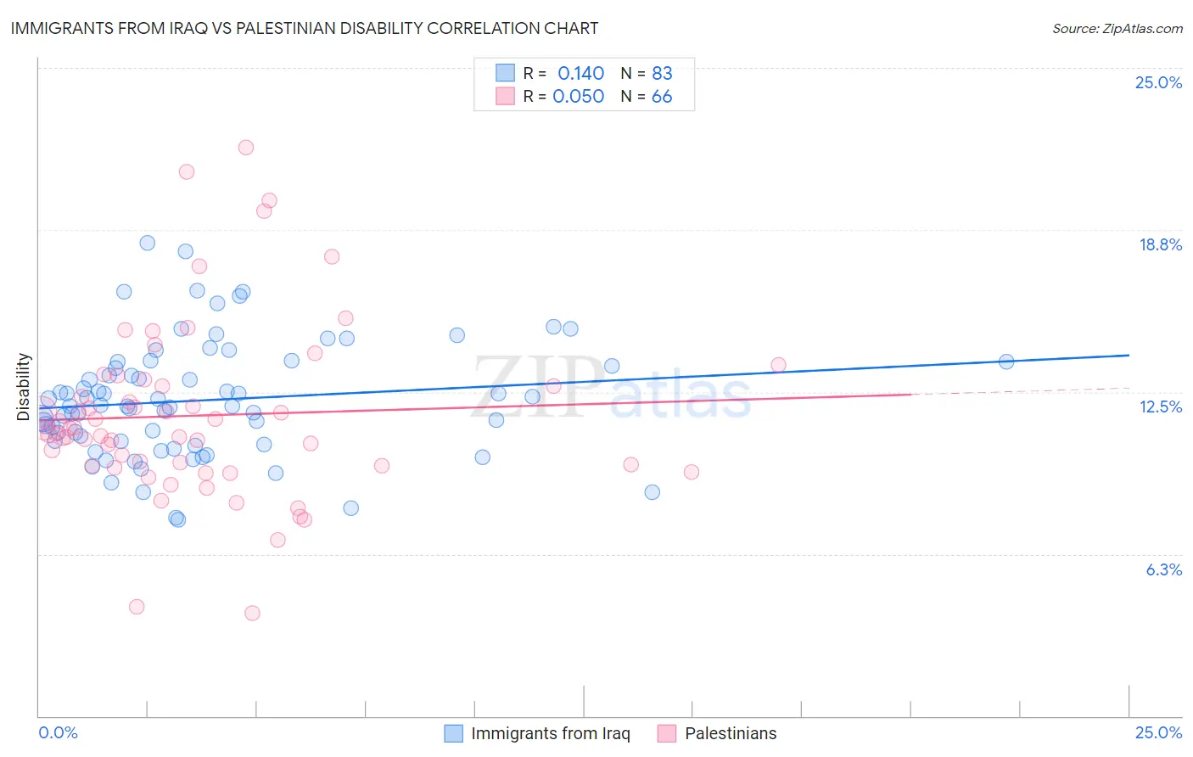Click the N = 66 sample count

[x=647, y=96]
